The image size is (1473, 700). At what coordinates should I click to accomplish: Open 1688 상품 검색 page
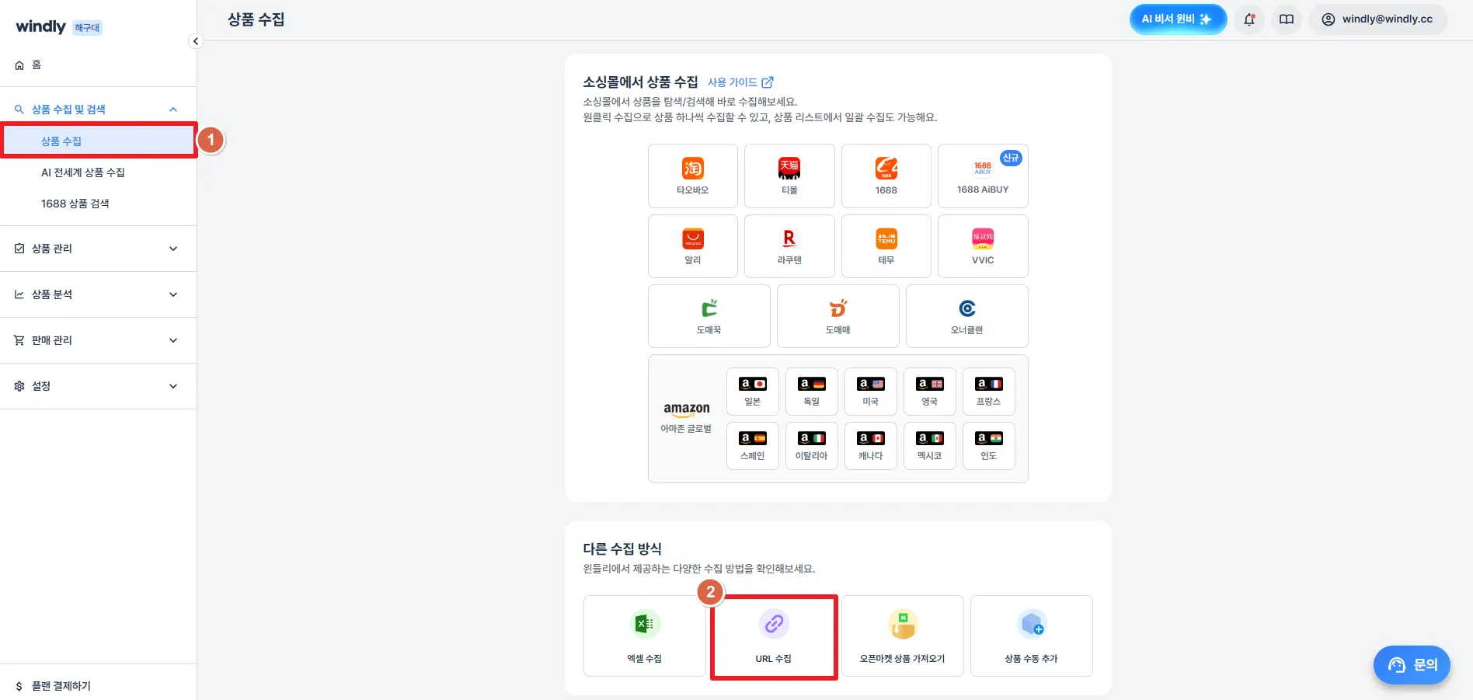(75, 204)
